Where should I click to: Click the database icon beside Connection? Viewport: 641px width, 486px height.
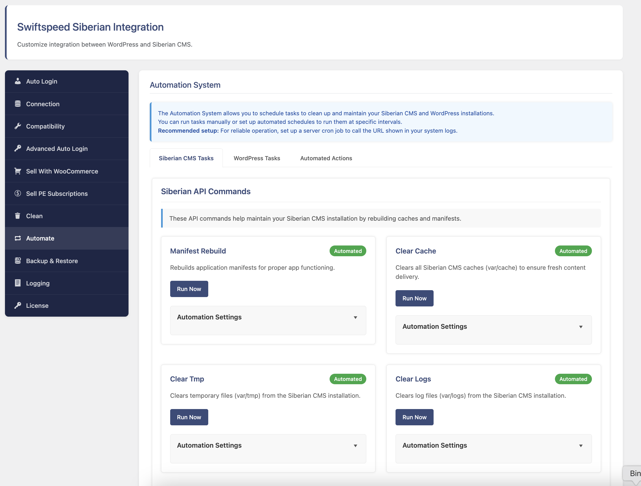tap(18, 104)
